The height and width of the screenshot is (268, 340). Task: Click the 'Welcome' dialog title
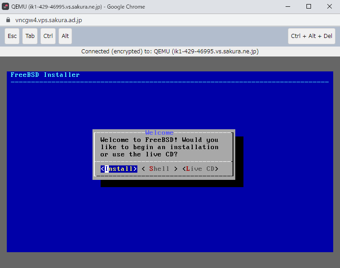(x=159, y=132)
